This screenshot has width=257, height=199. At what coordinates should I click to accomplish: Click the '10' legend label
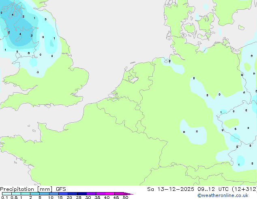[51, 197]
